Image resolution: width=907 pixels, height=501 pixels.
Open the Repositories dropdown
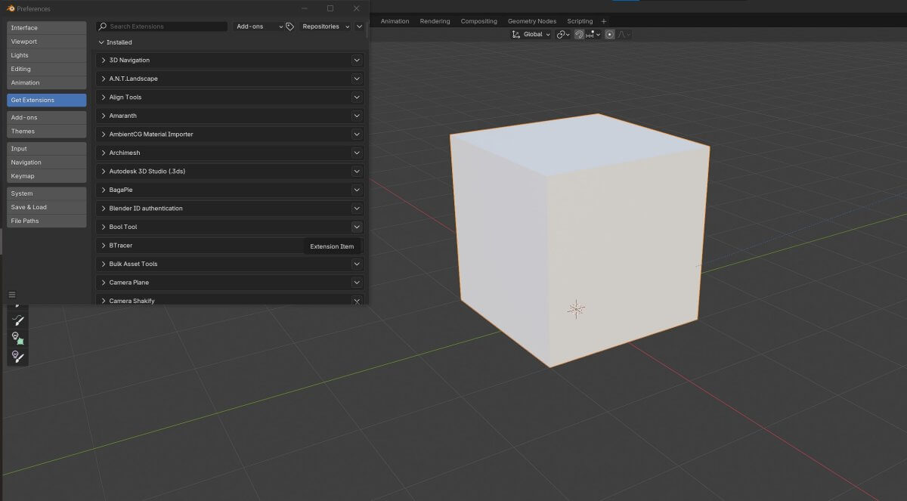pos(326,26)
